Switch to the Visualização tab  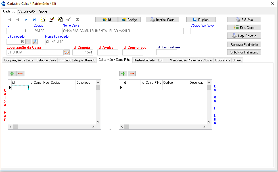point(27,12)
